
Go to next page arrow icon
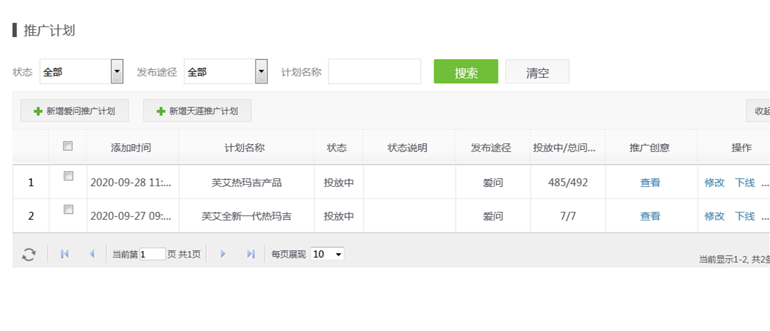(x=223, y=254)
